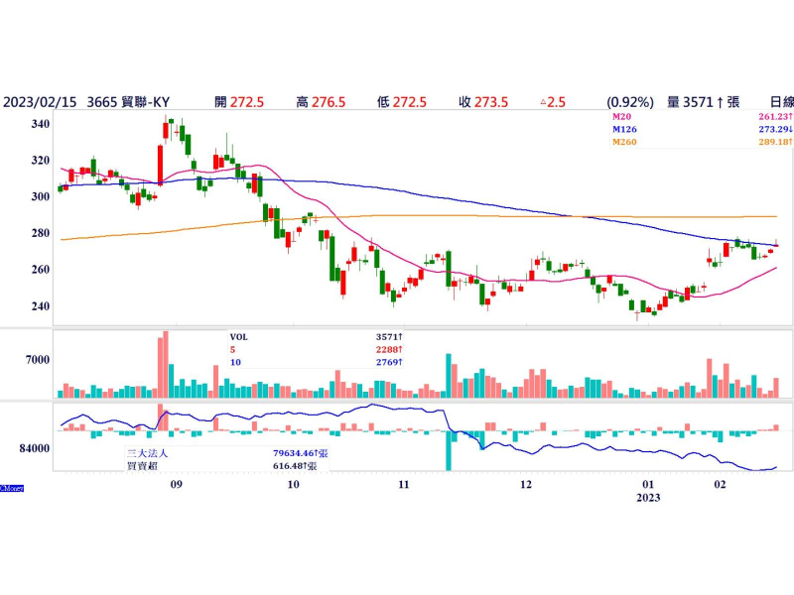794x595 pixels.
Task: Click the 320 price axis label
Action: coord(41,161)
